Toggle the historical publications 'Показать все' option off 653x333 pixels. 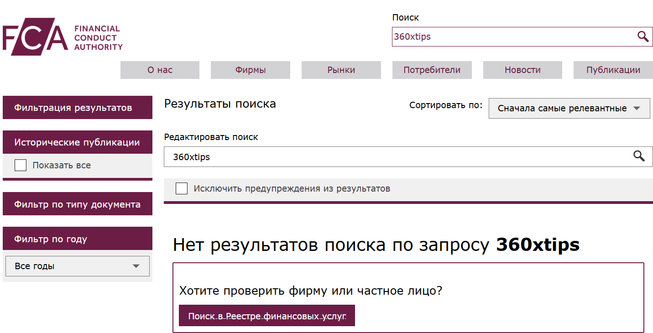(x=21, y=165)
